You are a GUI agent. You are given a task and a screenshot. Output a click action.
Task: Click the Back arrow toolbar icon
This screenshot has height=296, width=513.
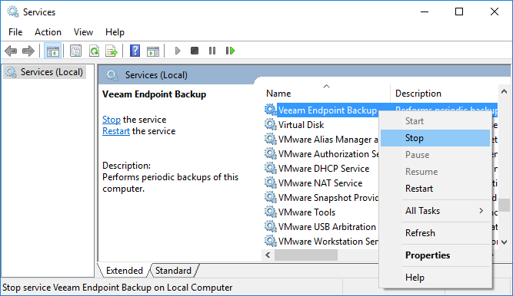coord(11,51)
